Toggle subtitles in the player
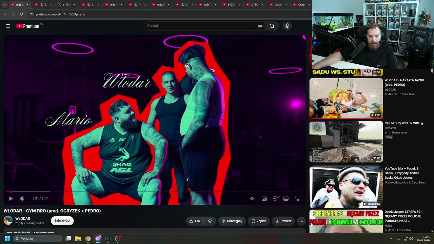 point(264,199)
